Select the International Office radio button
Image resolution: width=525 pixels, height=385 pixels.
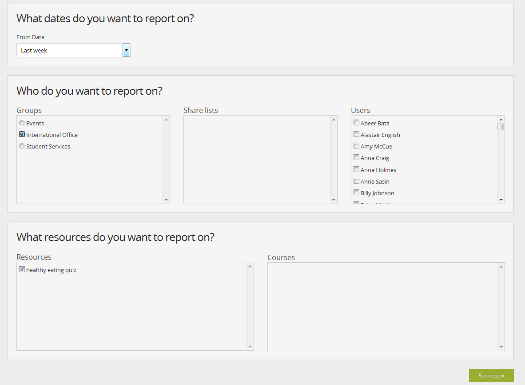[22, 134]
